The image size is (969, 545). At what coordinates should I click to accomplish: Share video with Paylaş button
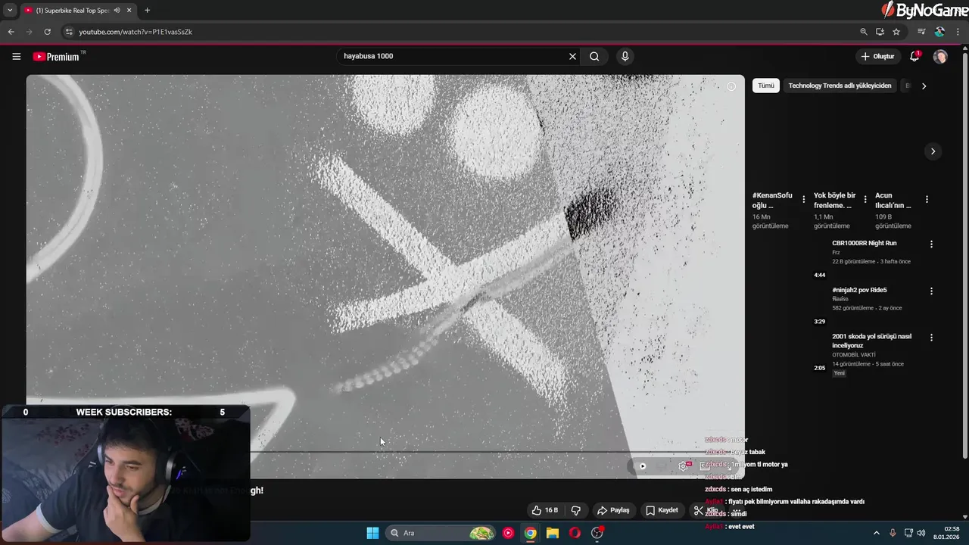[613, 510]
